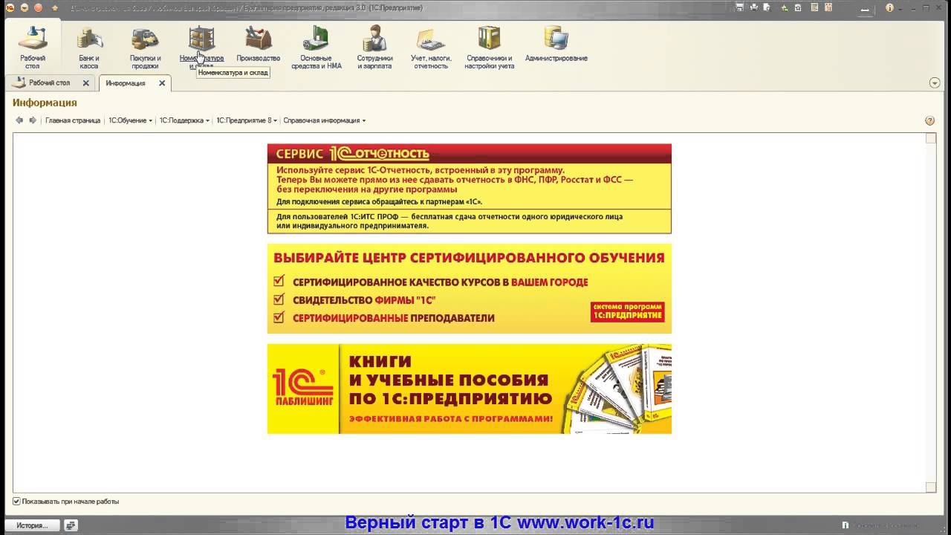This screenshot has height=535, width=951.
Task: Open the main menu 1C logo icon
Action: 10,7
